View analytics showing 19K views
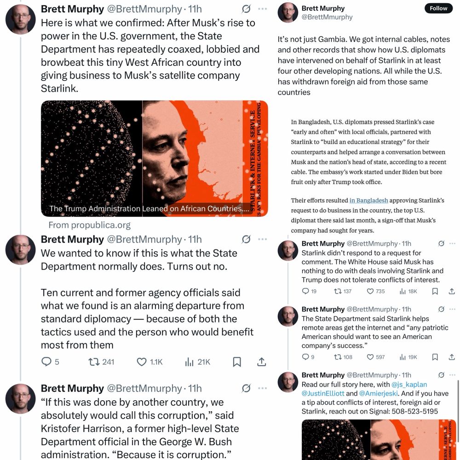 [408, 357]
